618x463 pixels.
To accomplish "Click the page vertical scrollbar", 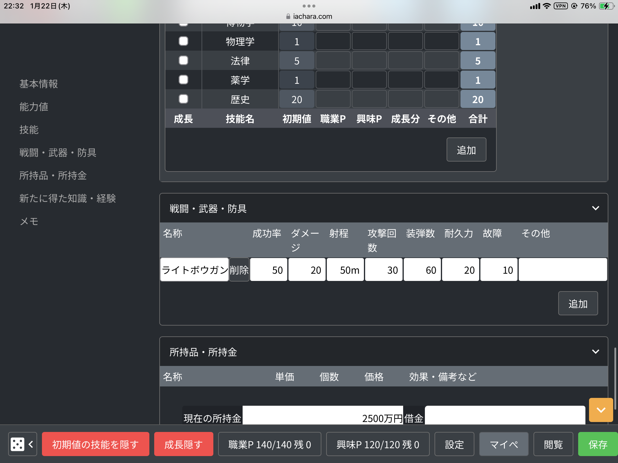I will [x=615, y=378].
